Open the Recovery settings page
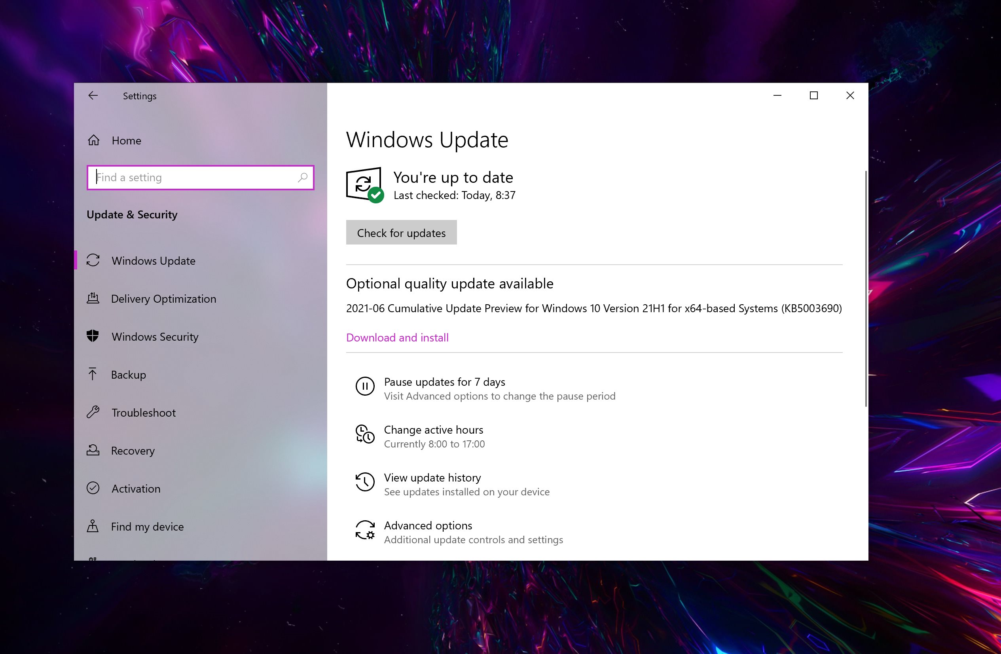Viewport: 1001px width, 654px height. 201,450
